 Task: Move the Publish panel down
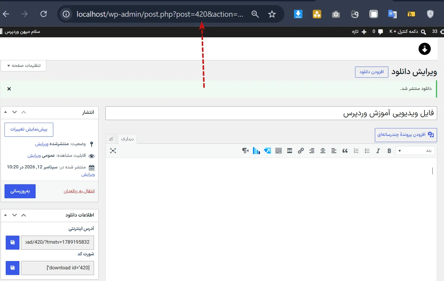tap(14, 112)
